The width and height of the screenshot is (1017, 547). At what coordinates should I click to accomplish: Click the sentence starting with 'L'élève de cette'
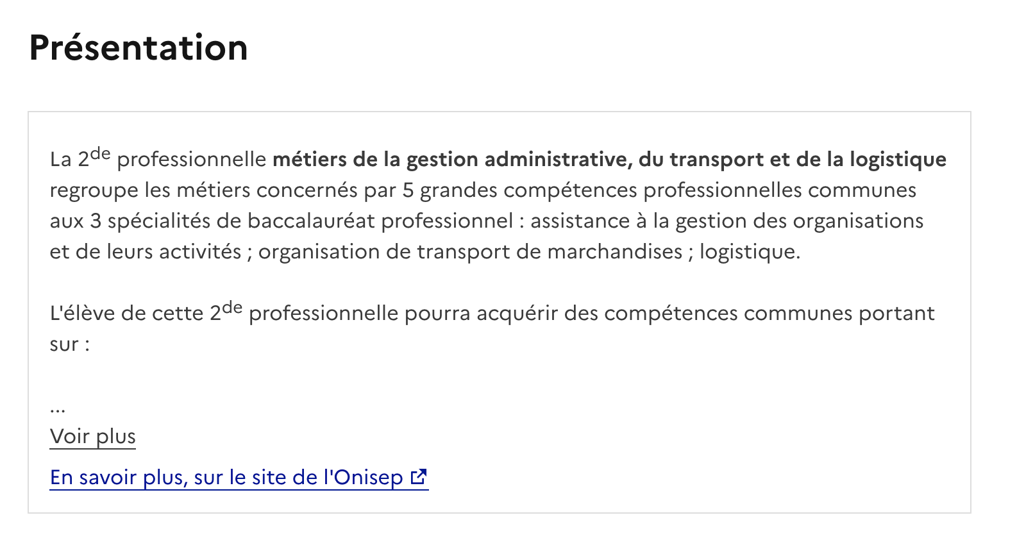coord(128,313)
